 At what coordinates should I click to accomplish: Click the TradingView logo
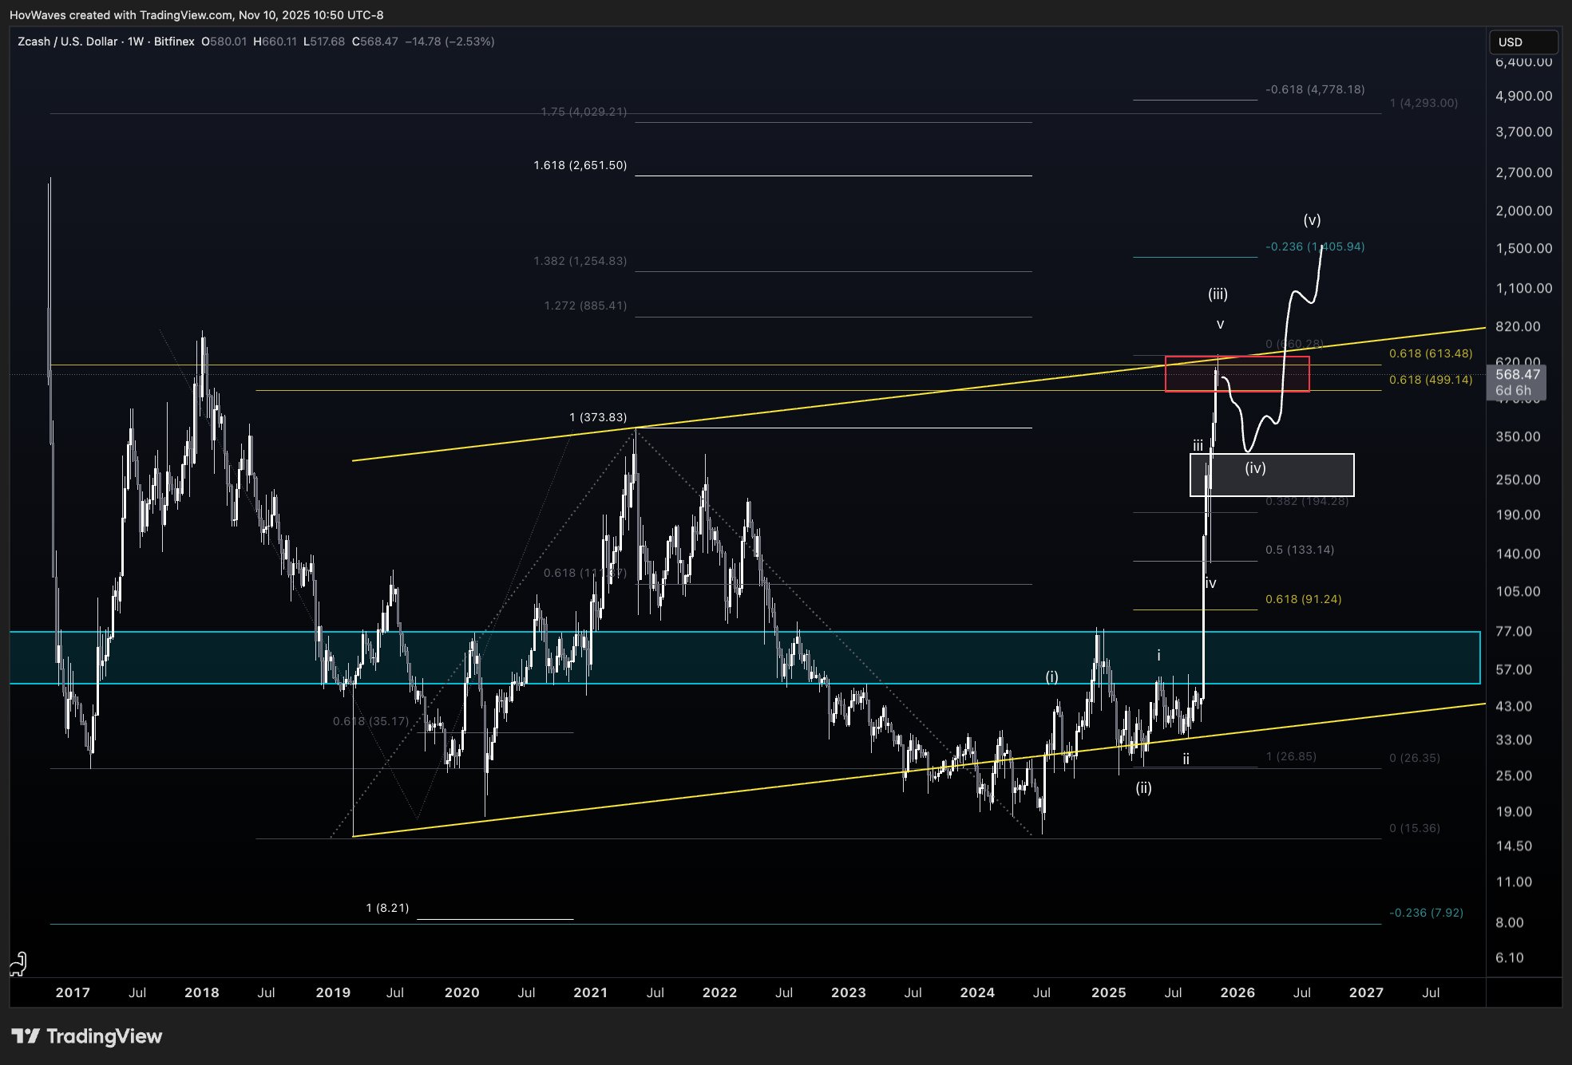tap(87, 1036)
